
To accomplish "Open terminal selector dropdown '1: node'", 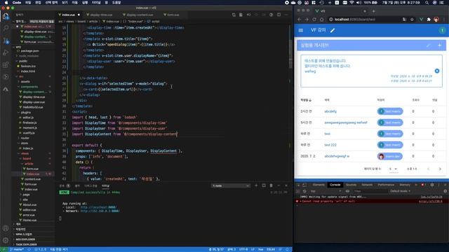I will (x=231, y=185).
